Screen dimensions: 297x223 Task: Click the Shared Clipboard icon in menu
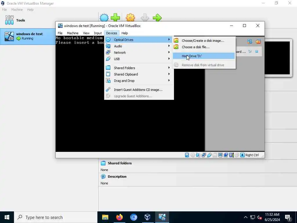point(108,74)
